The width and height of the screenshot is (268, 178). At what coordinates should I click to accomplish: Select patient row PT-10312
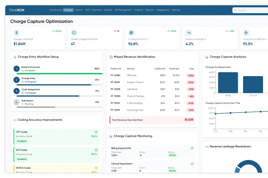pos(152,103)
